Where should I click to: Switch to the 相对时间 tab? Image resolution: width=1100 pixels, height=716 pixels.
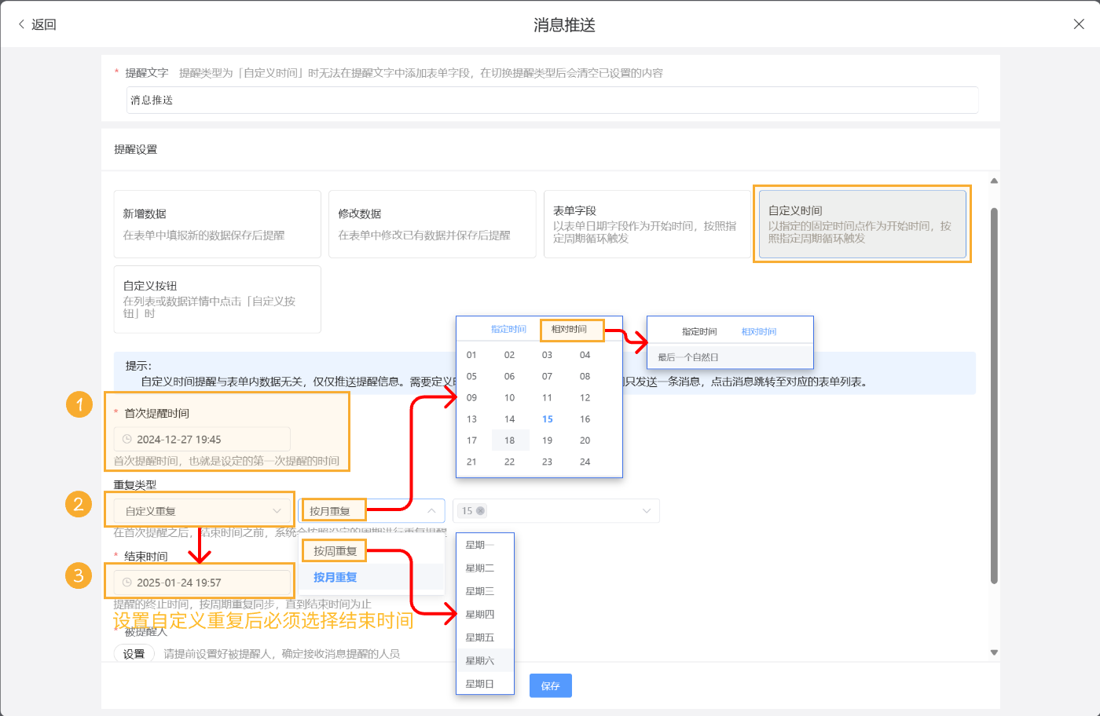click(571, 329)
